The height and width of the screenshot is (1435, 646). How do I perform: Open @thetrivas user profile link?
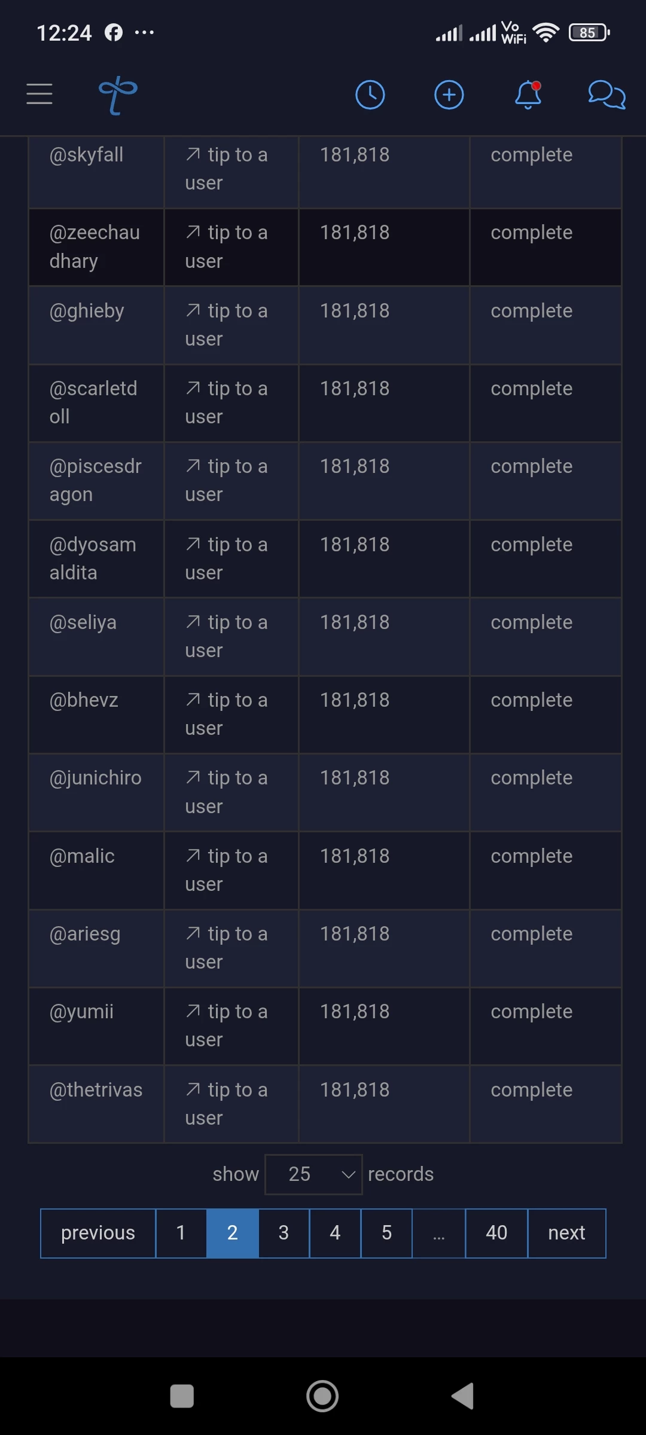pyautogui.click(x=96, y=1090)
